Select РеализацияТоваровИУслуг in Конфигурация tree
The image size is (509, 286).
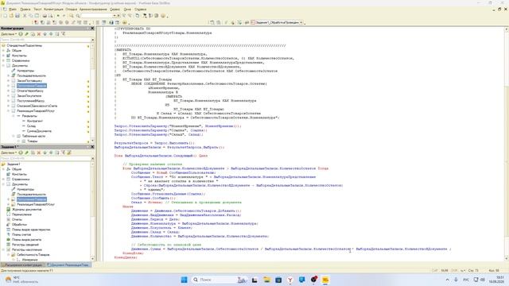coord(36,111)
